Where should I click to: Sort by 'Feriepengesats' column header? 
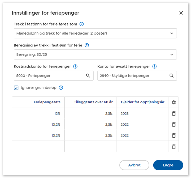(x=47, y=102)
